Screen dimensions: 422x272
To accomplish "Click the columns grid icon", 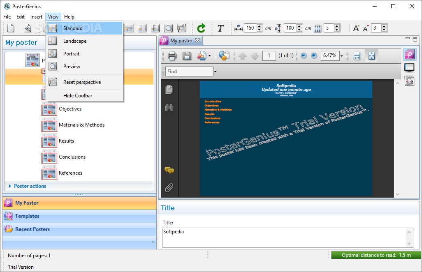I will pos(318,28).
